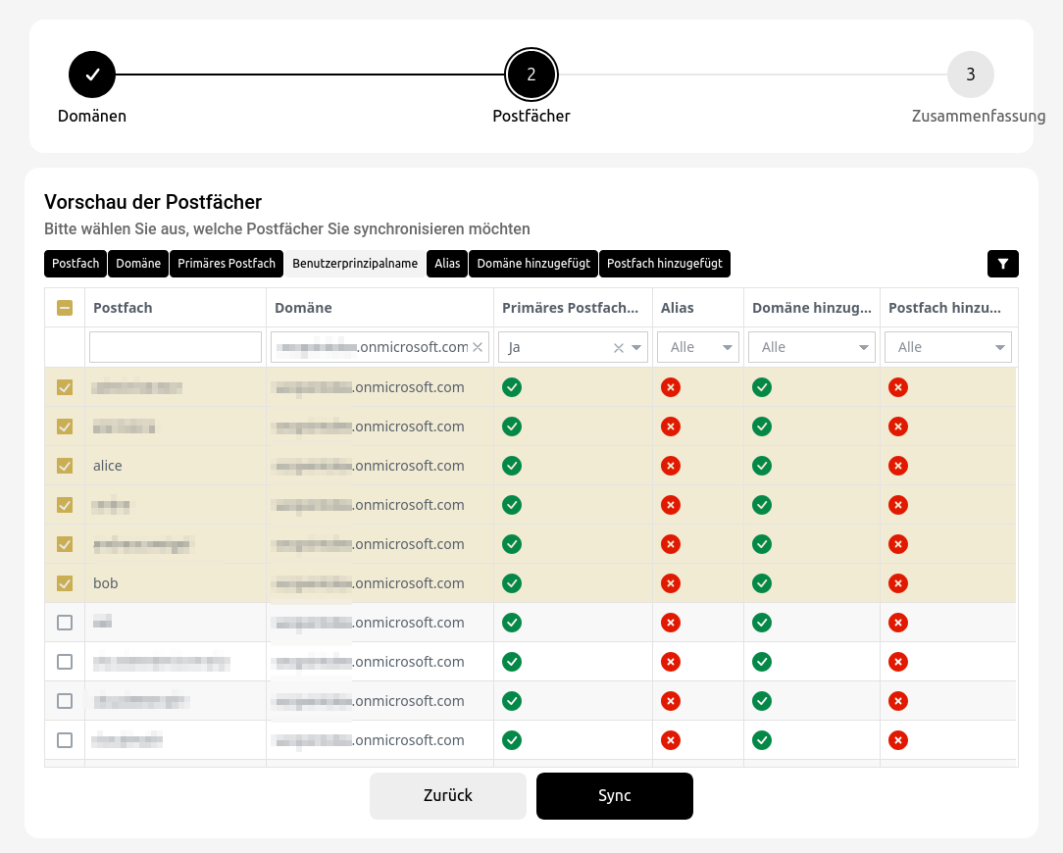The width and height of the screenshot is (1063, 853).
Task: Click bob's red Alias cross icon
Action: 671,583
